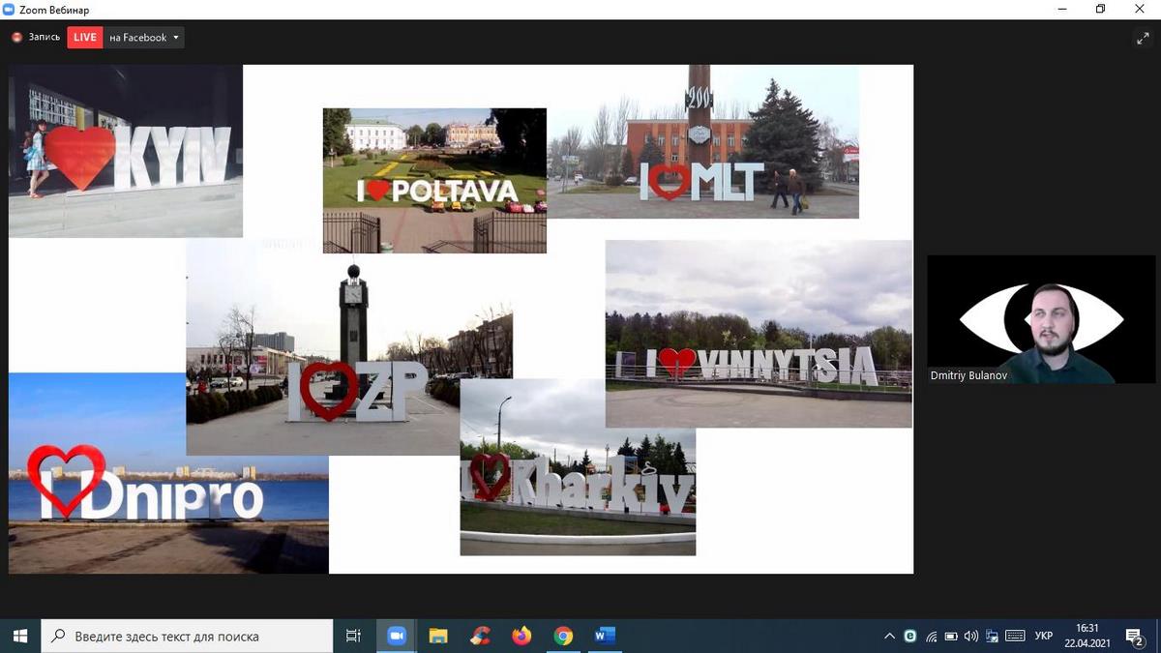Switch to Microsoft Word in the taskbar

[x=605, y=636]
